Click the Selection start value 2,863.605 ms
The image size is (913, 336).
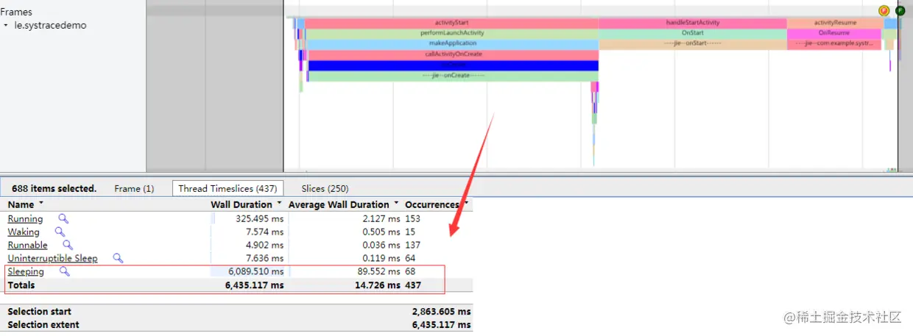(441, 312)
